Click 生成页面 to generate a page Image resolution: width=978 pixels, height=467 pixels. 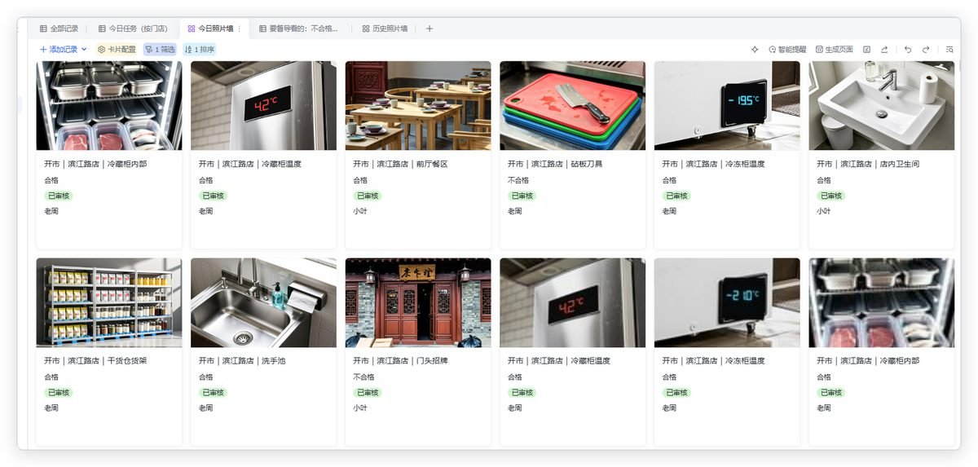[835, 50]
